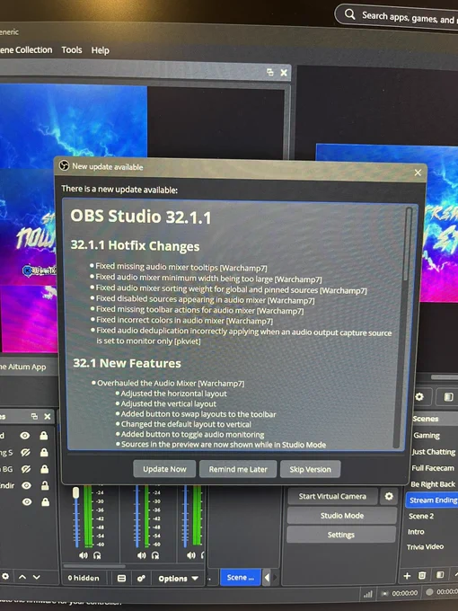Hide the 'd' source with eye icon

pos(25,436)
